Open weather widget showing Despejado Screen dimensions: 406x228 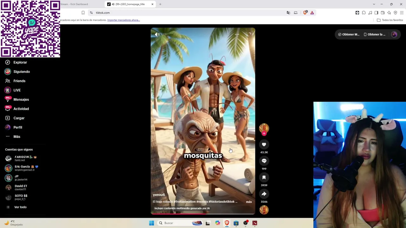pos(13,223)
